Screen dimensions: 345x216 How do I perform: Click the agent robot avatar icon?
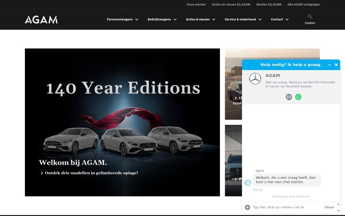click(x=248, y=183)
